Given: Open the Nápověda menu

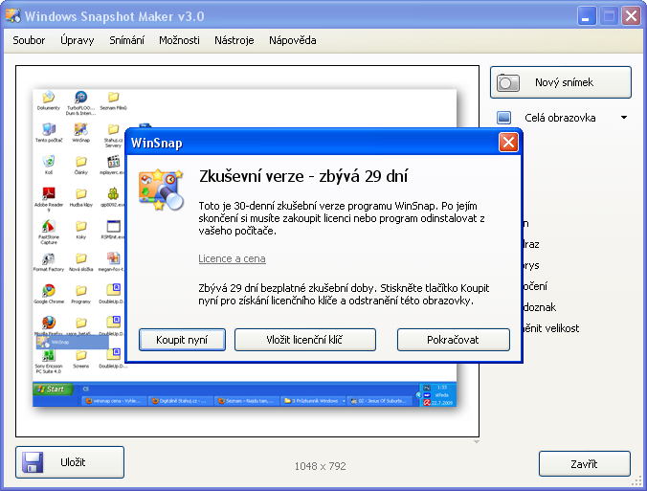Looking at the screenshot, I should [293, 40].
